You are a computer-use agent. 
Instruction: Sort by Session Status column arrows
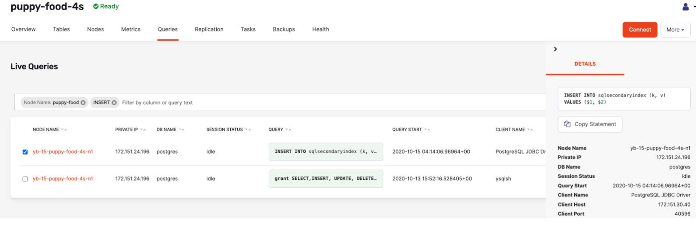coord(248,130)
